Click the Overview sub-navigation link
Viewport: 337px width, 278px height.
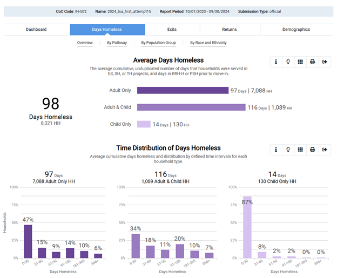pos(85,43)
